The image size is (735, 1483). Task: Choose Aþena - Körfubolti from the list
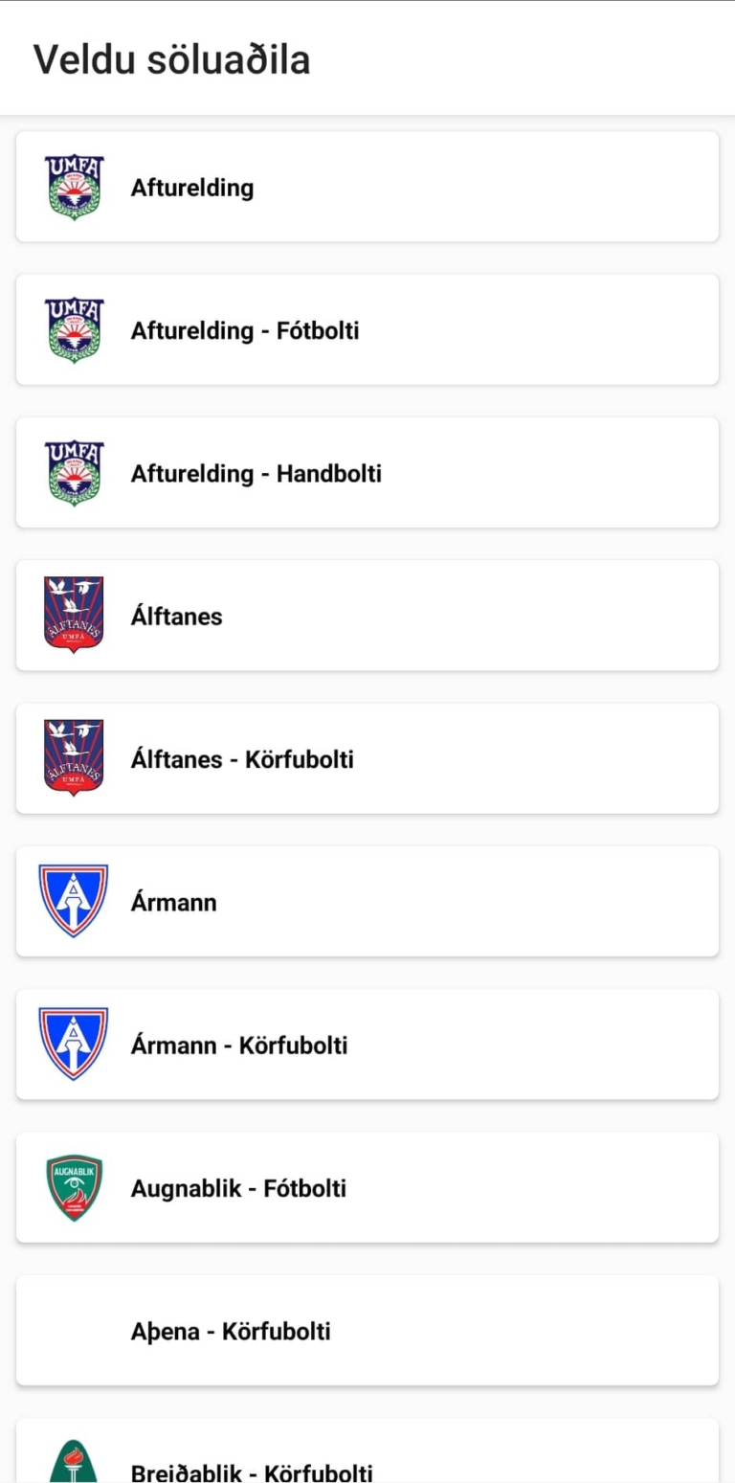[x=367, y=1330]
